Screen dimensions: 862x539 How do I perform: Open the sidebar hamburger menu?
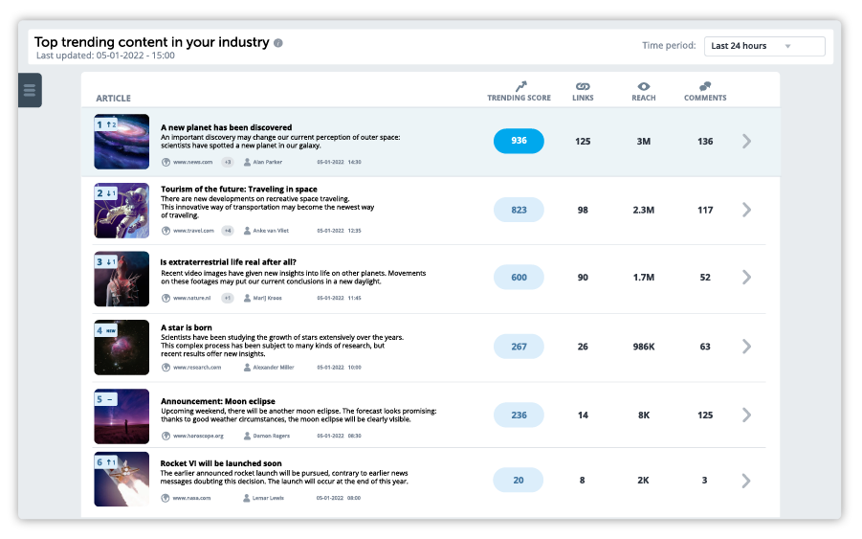click(x=30, y=90)
